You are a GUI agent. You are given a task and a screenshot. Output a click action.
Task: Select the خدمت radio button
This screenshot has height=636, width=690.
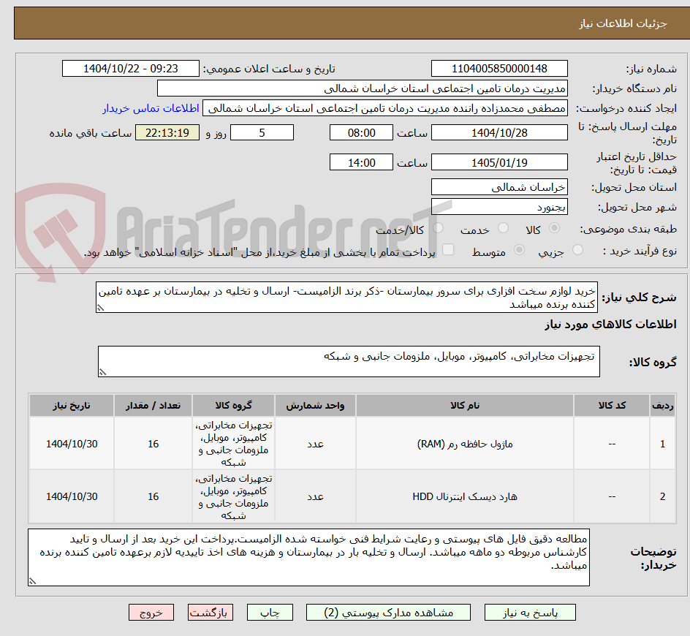tap(503, 228)
